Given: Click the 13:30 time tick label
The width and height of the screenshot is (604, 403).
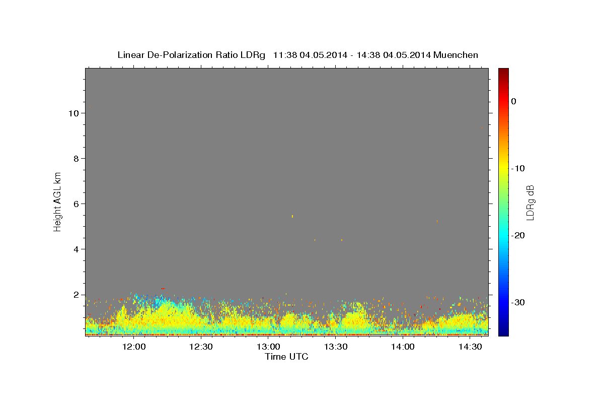Looking at the screenshot, I should (x=336, y=347).
